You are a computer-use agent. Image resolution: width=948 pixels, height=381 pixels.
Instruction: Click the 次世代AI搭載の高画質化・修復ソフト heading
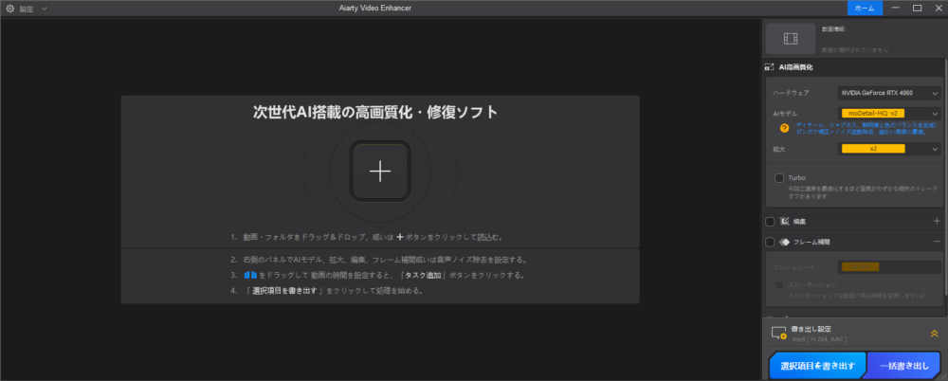pyautogui.click(x=375, y=112)
